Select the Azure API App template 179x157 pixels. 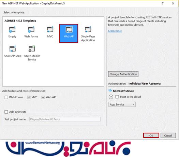[x=12, y=51]
